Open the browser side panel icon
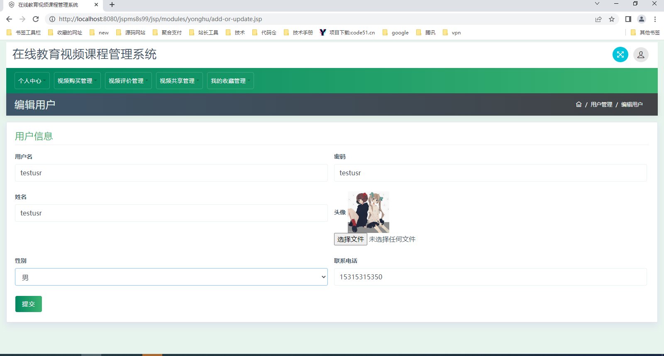The height and width of the screenshot is (356, 664). point(628,19)
